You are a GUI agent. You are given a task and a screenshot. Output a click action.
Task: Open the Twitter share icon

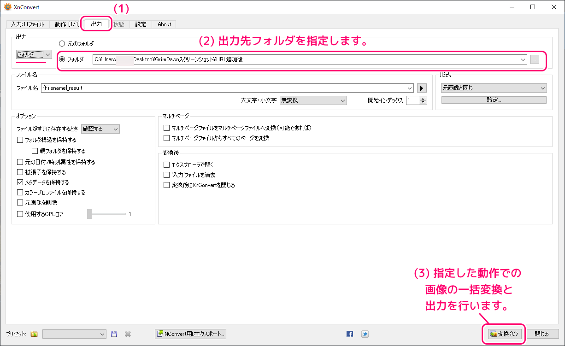[365, 334]
